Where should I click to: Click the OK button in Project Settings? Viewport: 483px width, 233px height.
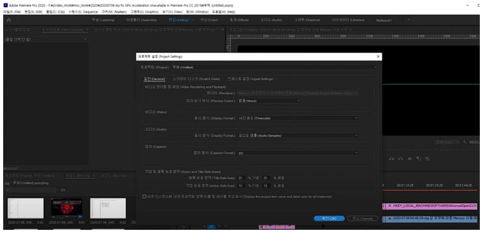coord(329,218)
